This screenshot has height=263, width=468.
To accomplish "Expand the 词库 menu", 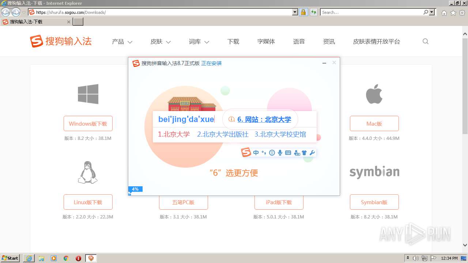I will point(199,42).
